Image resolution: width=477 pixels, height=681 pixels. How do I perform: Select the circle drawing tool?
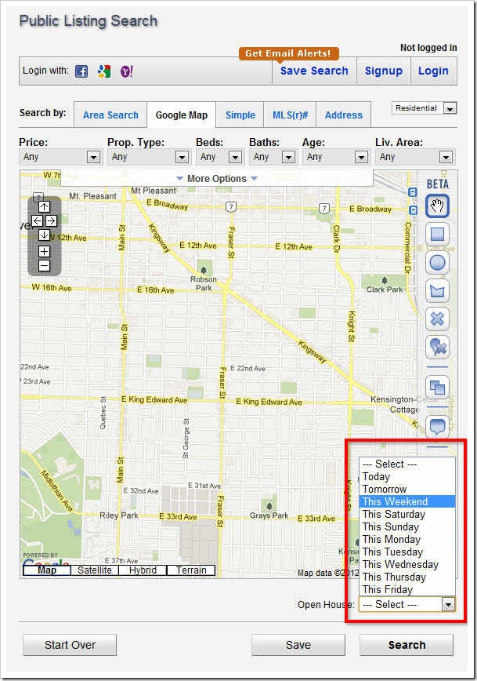point(437,263)
